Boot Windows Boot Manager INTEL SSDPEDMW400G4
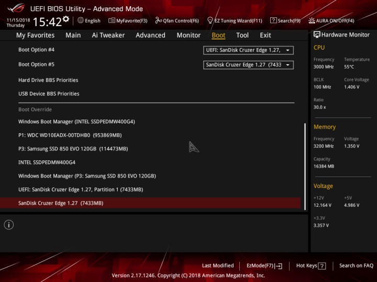The width and height of the screenshot is (377, 282). 76,122
